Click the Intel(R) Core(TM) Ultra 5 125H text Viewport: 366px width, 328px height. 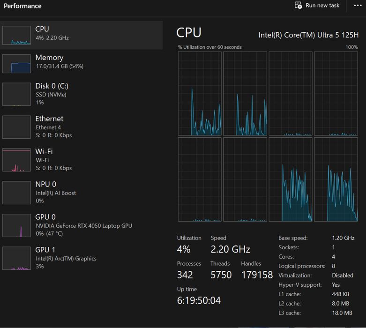308,35
